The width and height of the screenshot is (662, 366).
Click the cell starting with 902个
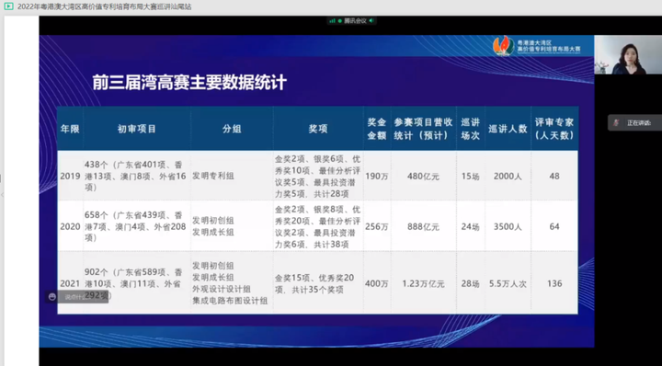pyautogui.click(x=137, y=283)
